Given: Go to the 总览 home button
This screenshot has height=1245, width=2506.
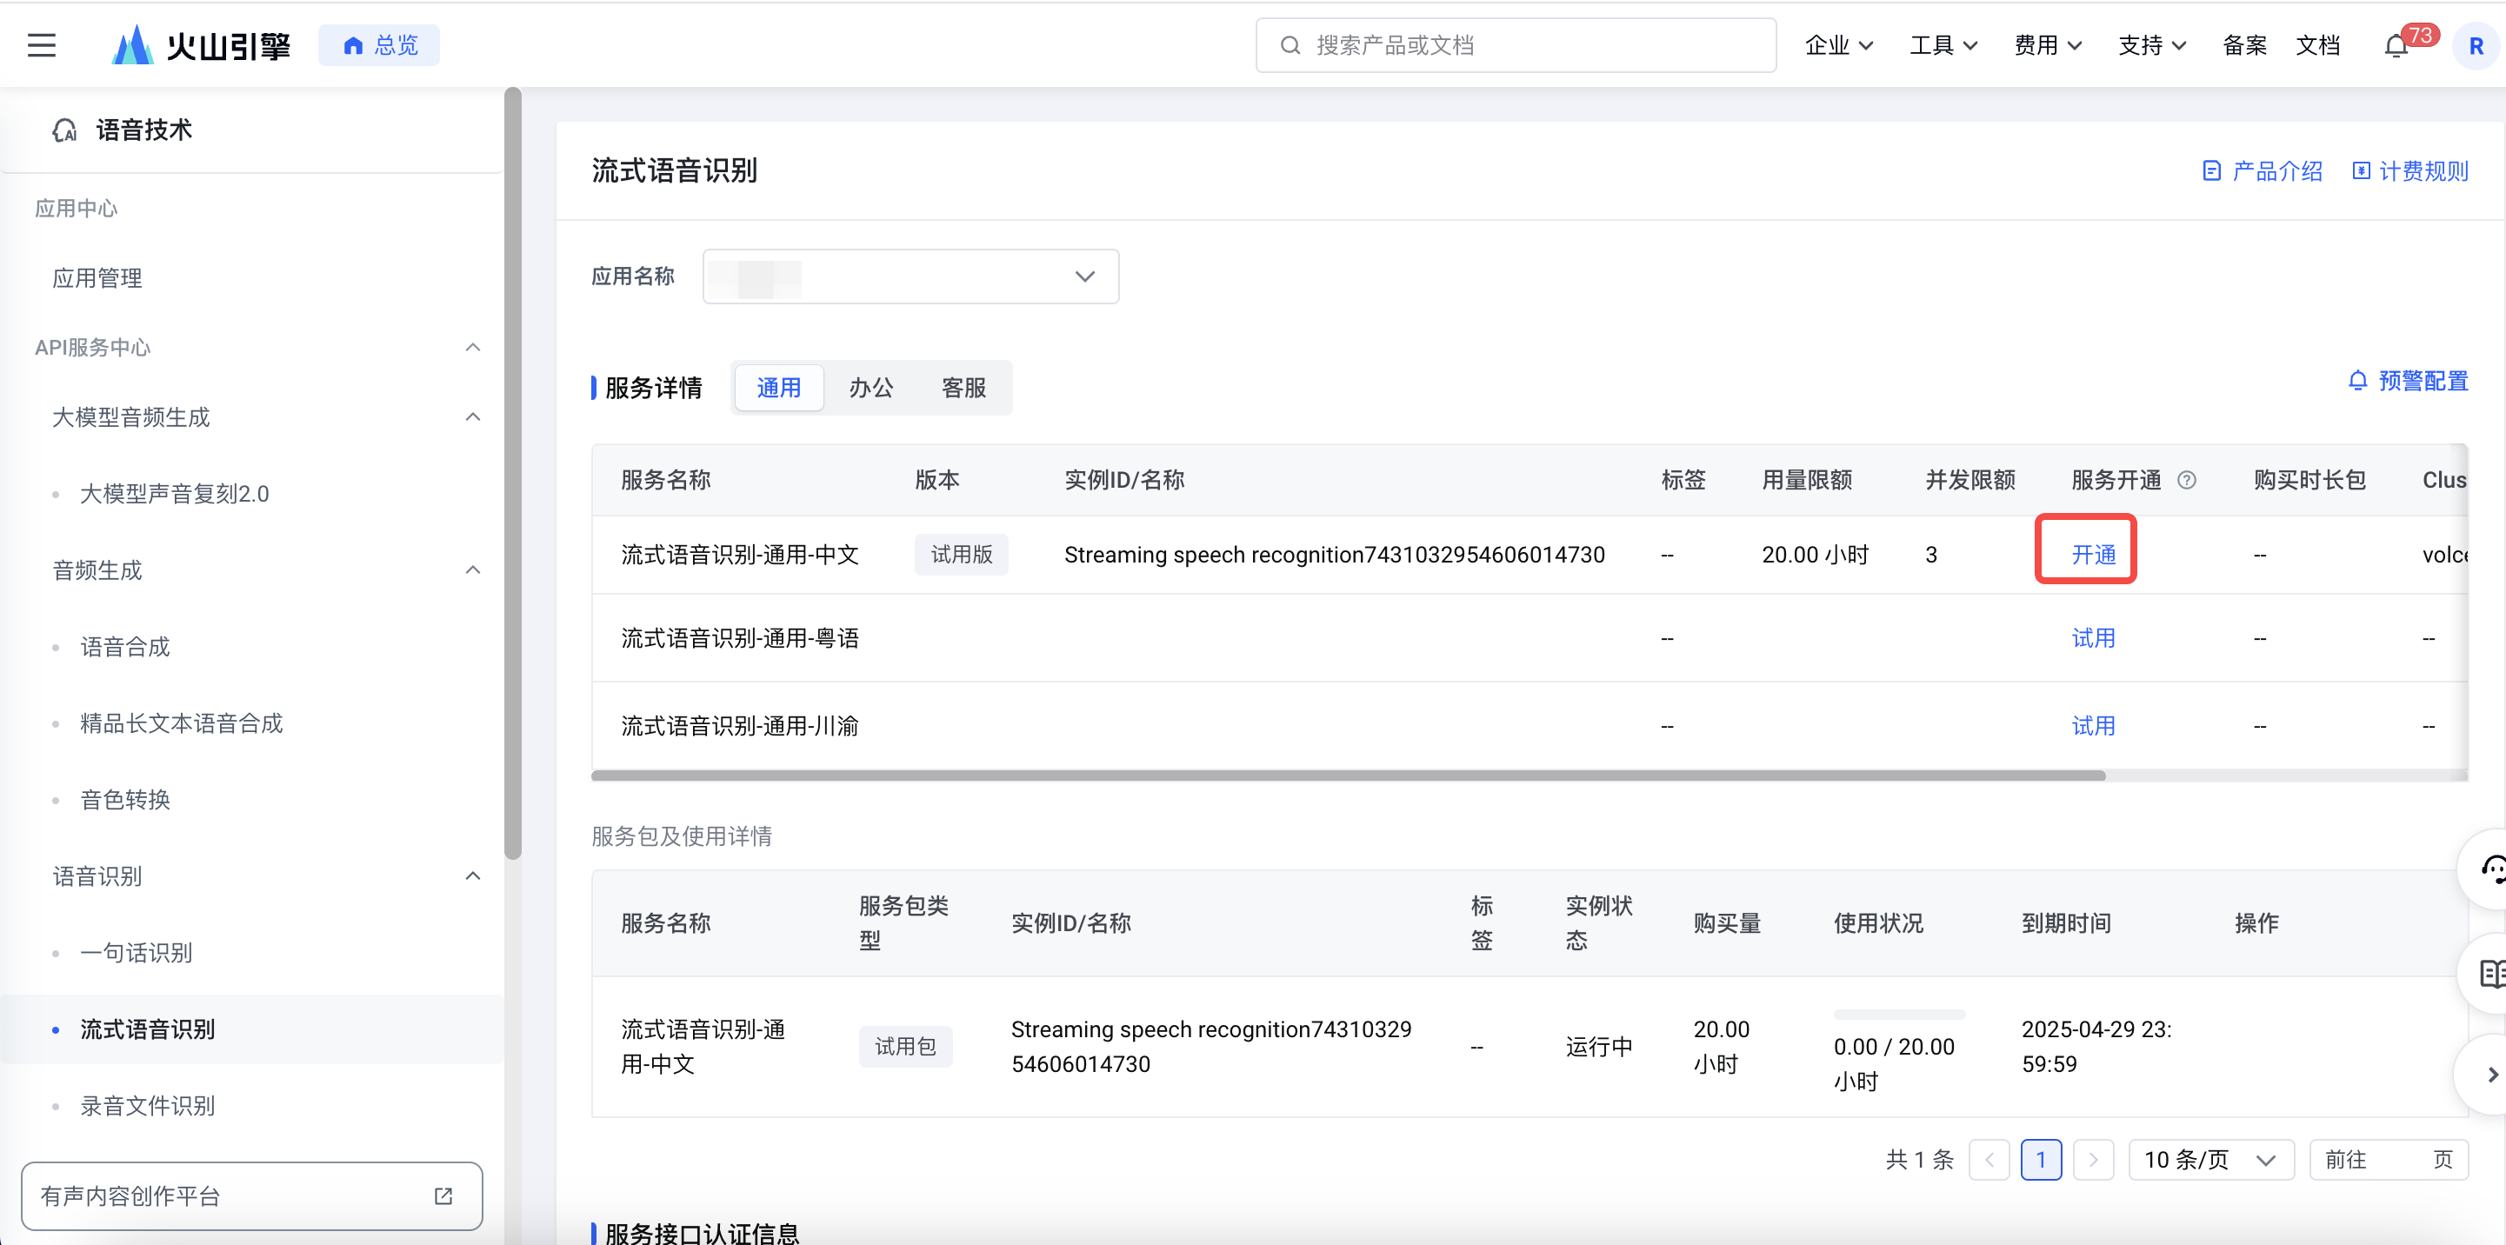Looking at the screenshot, I should 379,44.
